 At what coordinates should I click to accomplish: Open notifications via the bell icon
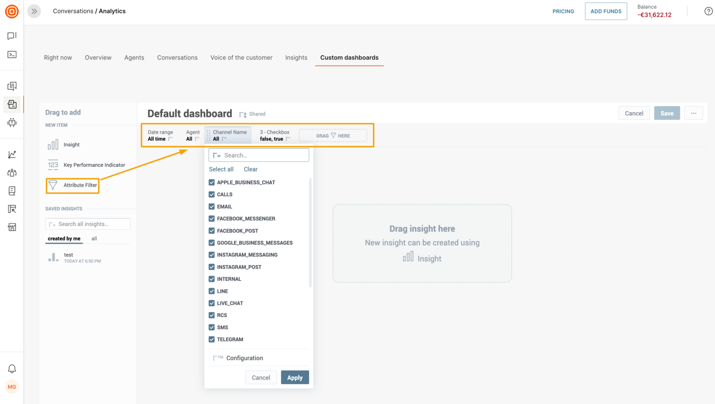pos(11,368)
